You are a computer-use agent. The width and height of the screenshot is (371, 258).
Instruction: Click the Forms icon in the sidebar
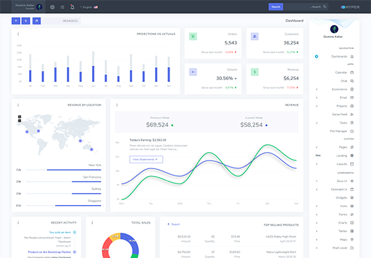click(352, 214)
